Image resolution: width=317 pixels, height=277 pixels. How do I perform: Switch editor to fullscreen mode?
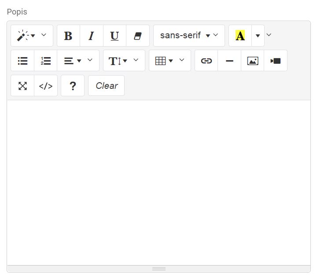pos(22,86)
